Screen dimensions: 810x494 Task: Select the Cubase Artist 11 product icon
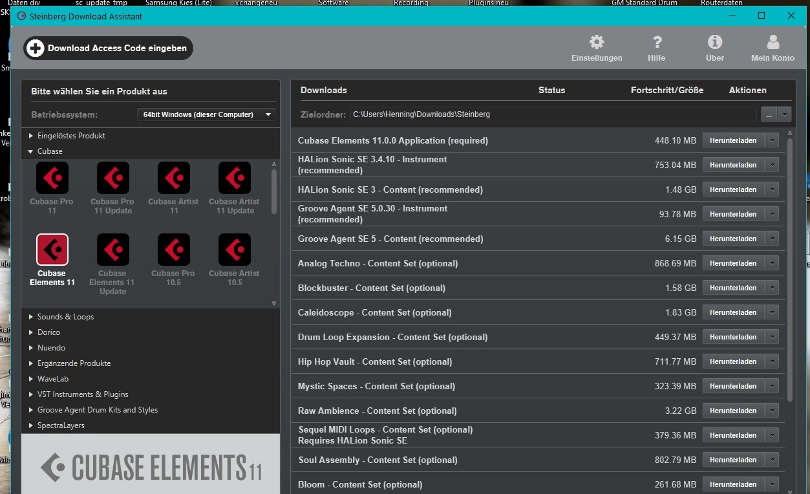[x=173, y=178]
